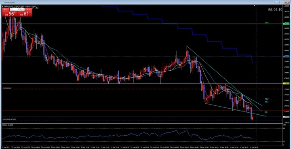291x149 pixels.
Task: Click the 2.6 trendline value label
Action: coord(266,112)
